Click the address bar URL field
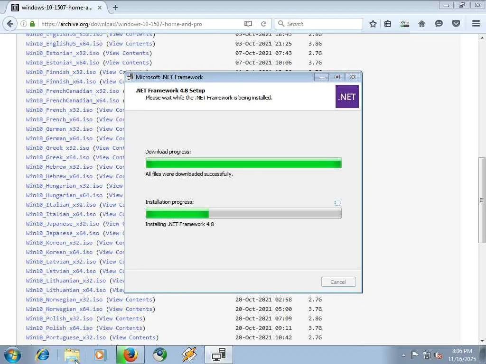This screenshot has height=364, width=486. pos(141,24)
